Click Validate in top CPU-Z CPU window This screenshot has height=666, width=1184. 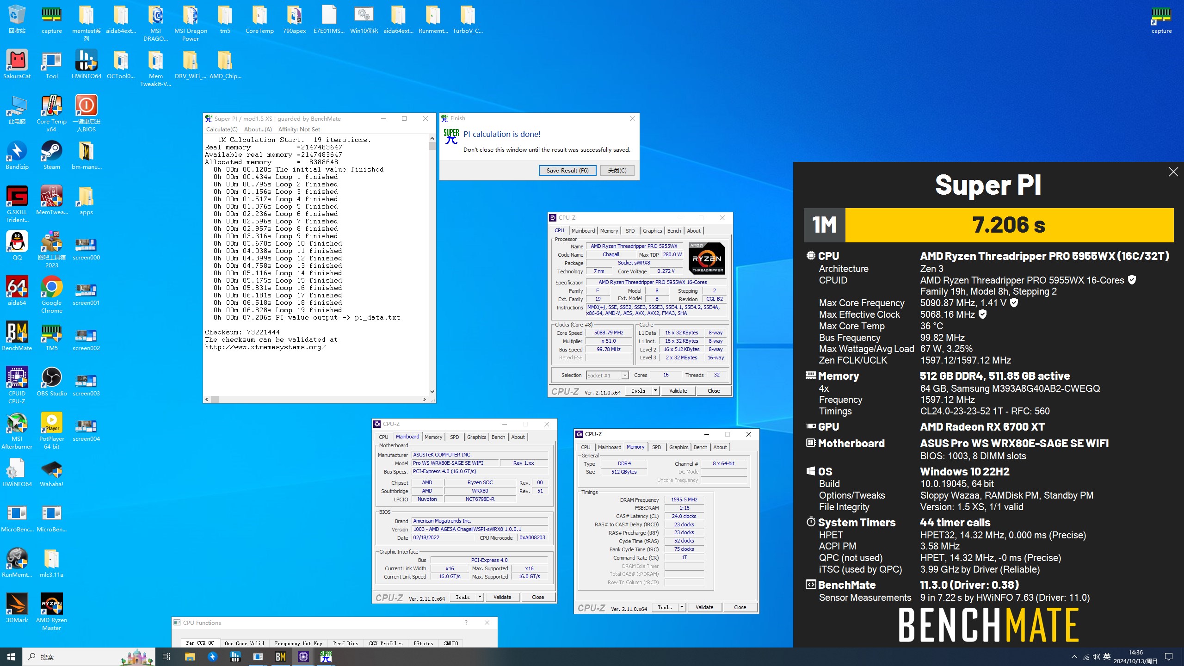click(x=678, y=391)
